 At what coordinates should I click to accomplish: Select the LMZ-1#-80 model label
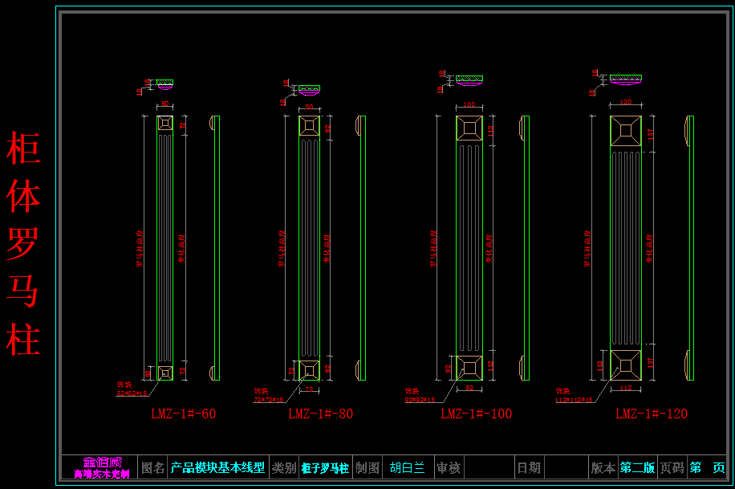pyautogui.click(x=320, y=414)
